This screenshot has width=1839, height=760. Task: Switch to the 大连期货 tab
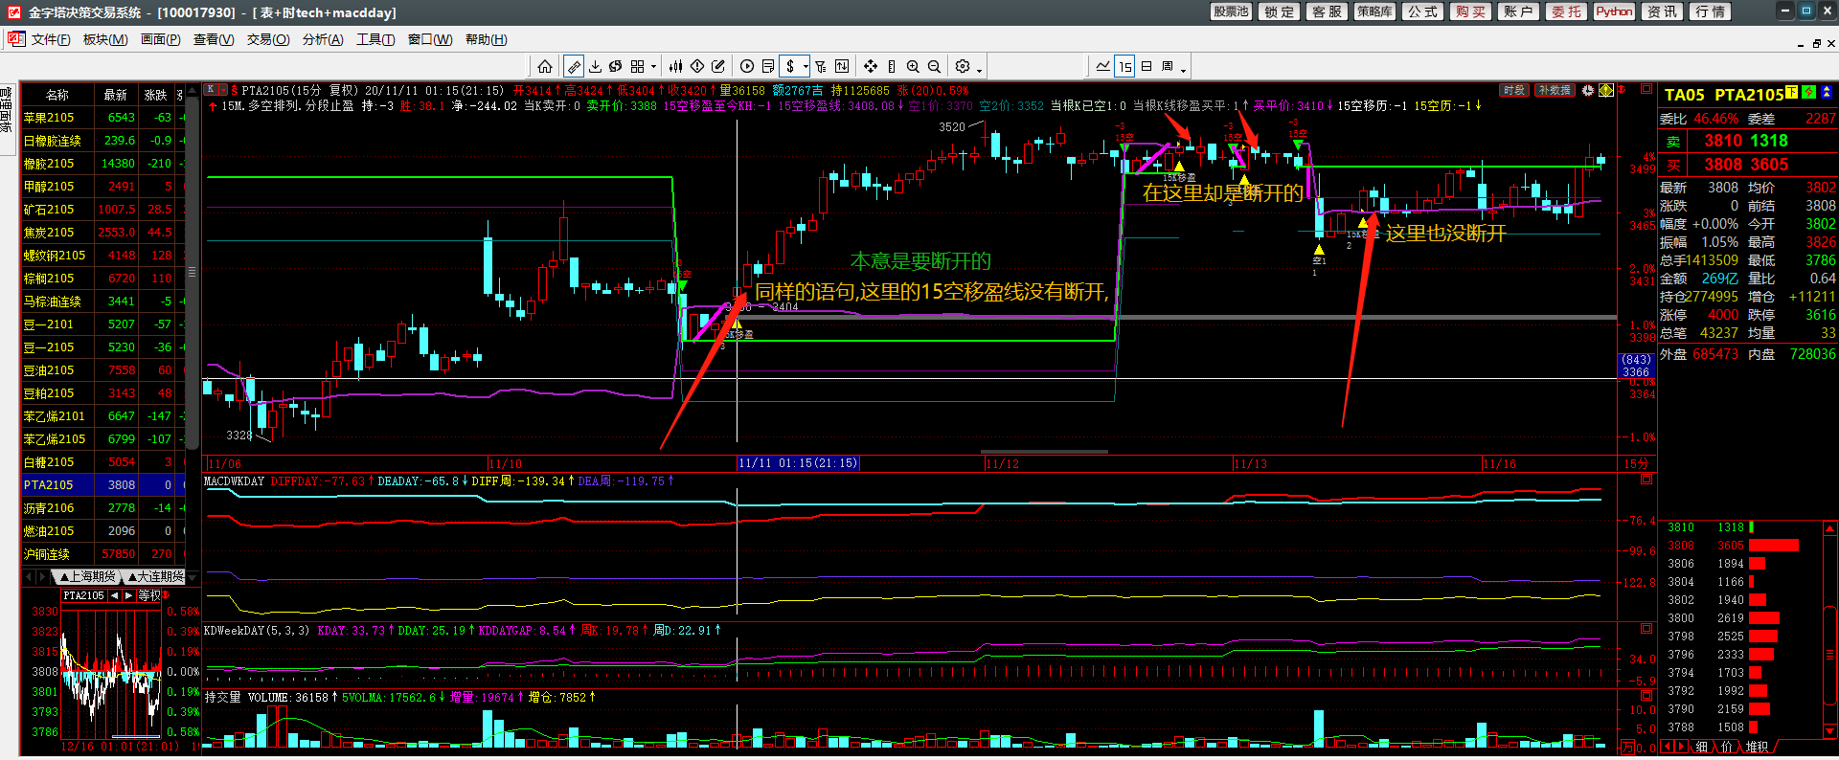pyautogui.click(x=156, y=576)
